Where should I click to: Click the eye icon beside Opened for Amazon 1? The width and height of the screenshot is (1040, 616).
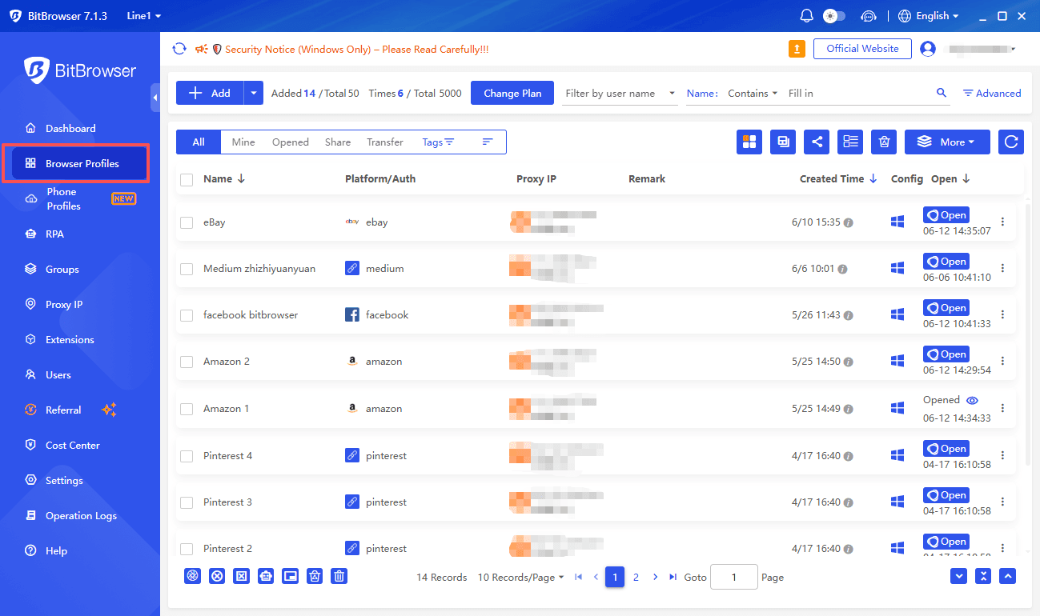[x=972, y=400]
